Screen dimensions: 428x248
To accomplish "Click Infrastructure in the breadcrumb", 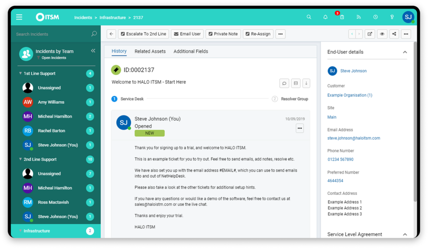I will 112,18.
